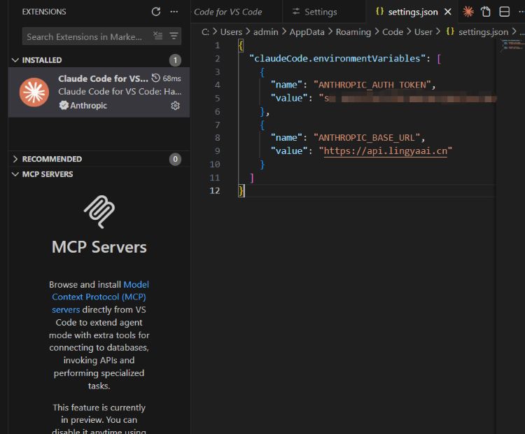Open Extensions view more actions menu

point(174,12)
